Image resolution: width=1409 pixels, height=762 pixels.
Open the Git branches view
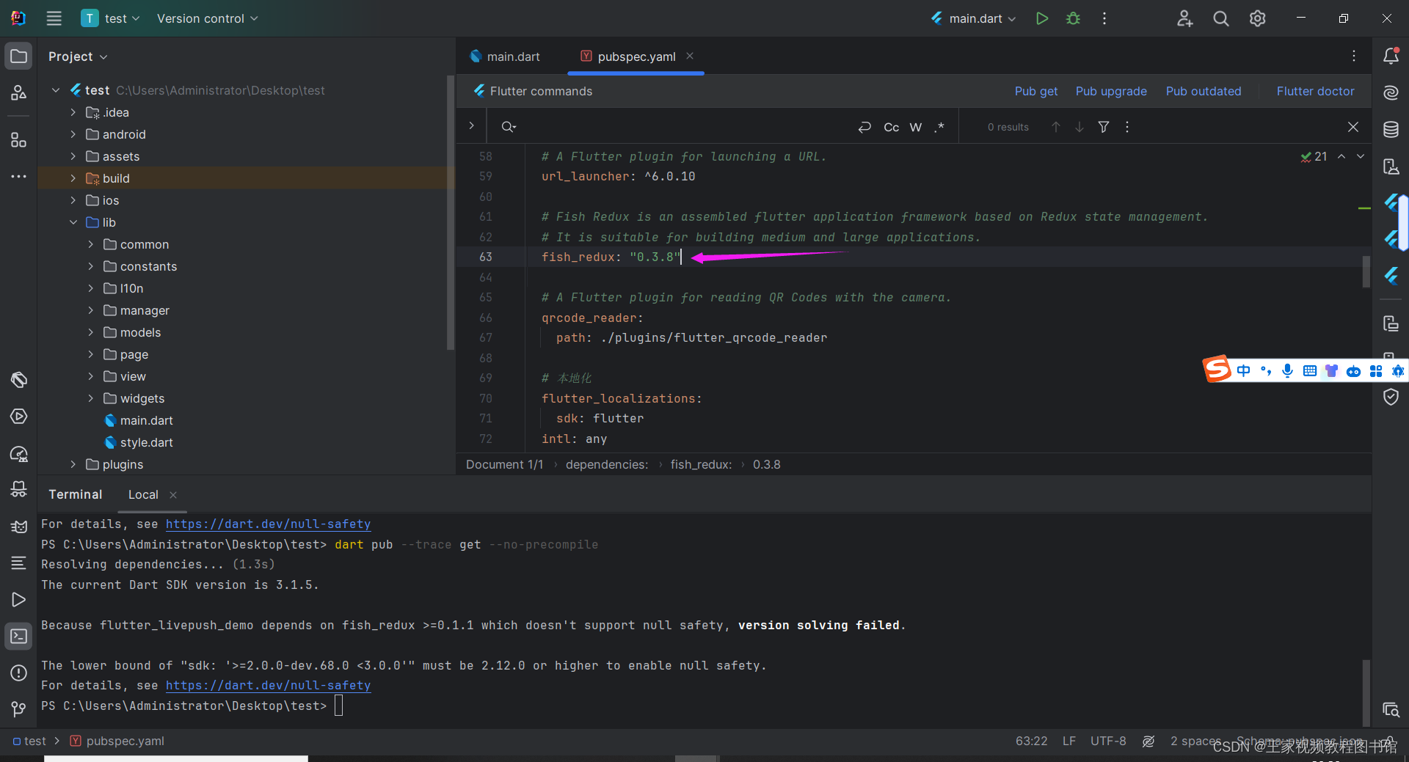18,708
